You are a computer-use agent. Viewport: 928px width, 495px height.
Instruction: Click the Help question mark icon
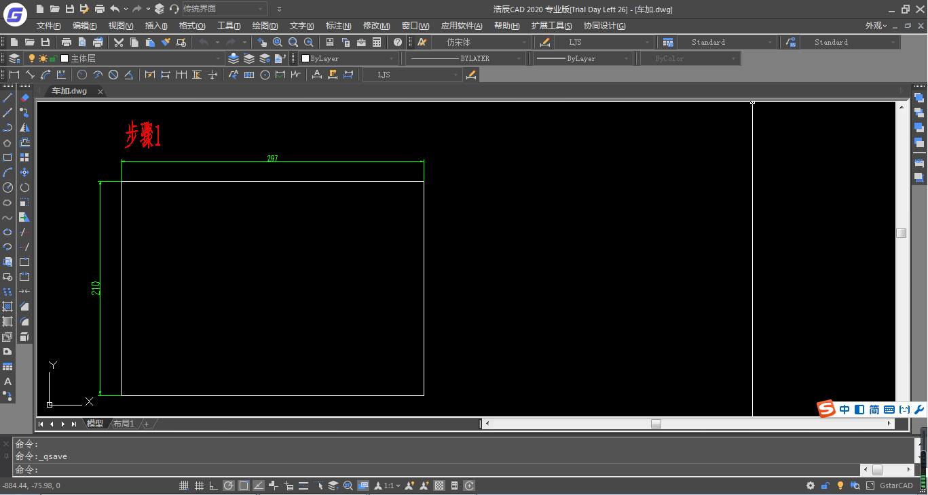pyautogui.click(x=398, y=42)
